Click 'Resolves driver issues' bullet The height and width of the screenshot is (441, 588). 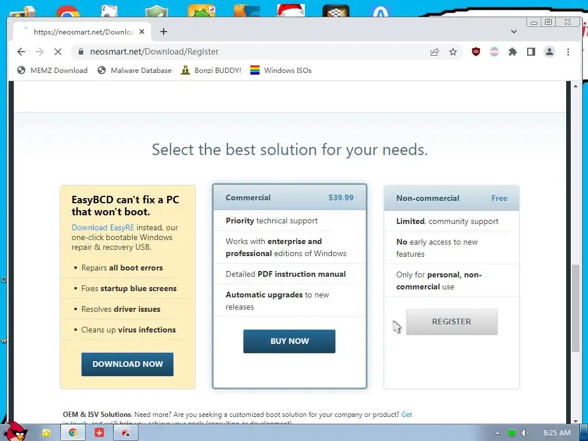[x=121, y=309]
